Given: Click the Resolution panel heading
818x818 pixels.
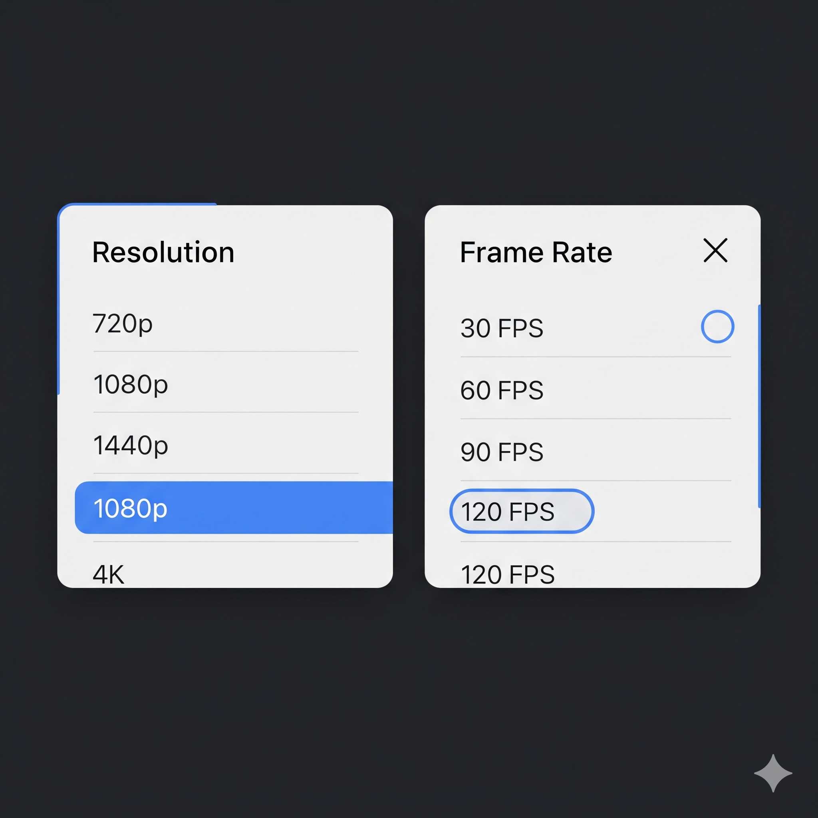Looking at the screenshot, I should click(x=163, y=252).
